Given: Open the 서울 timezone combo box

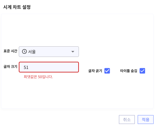Looking at the screenshot, I should pyautogui.click(x=49, y=52).
